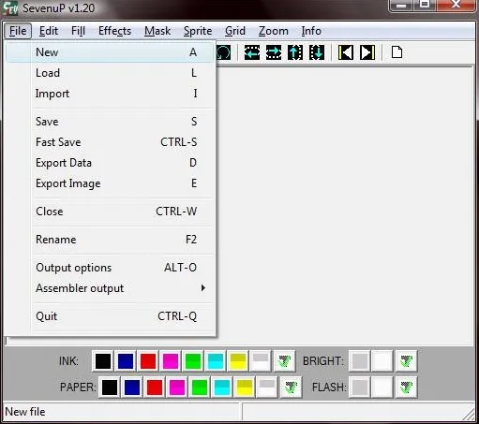The image size is (479, 424).
Task: Click the scroll-up arrow toolbar icon
Action: pos(295,52)
